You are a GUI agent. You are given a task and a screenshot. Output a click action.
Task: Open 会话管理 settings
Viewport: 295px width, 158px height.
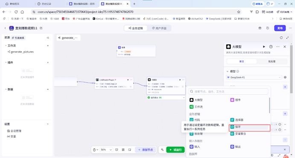coord(14,131)
